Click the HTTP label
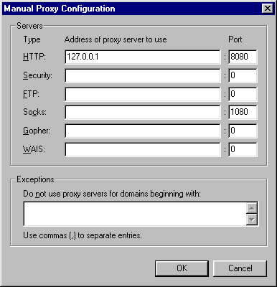Screen dimensions: 277x287 (34, 57)
